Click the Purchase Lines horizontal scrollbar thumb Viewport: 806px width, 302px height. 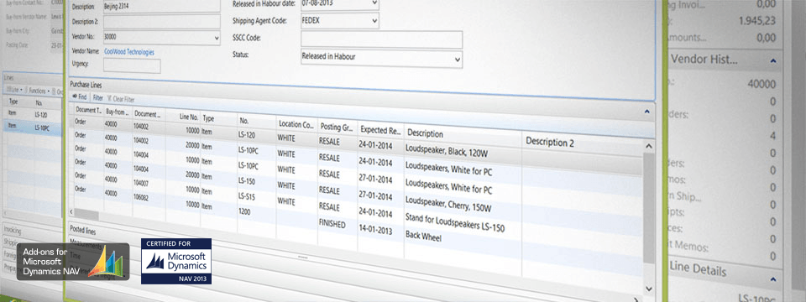click(86, 215)
